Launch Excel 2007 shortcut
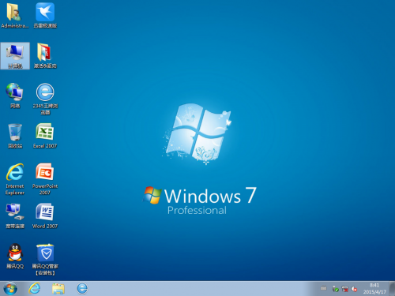 click(45, 136)
